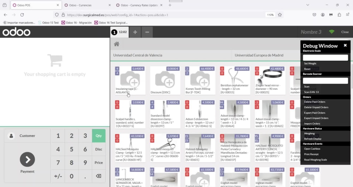Click Reset under Electronic Scale
Screen dimensions: 353x187
[307, 69]
